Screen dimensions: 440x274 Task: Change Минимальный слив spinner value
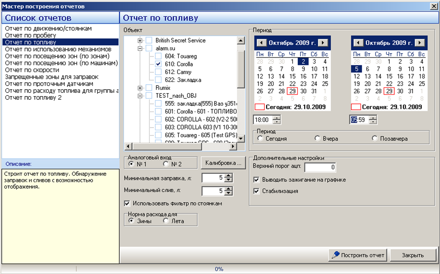point(229,191)
